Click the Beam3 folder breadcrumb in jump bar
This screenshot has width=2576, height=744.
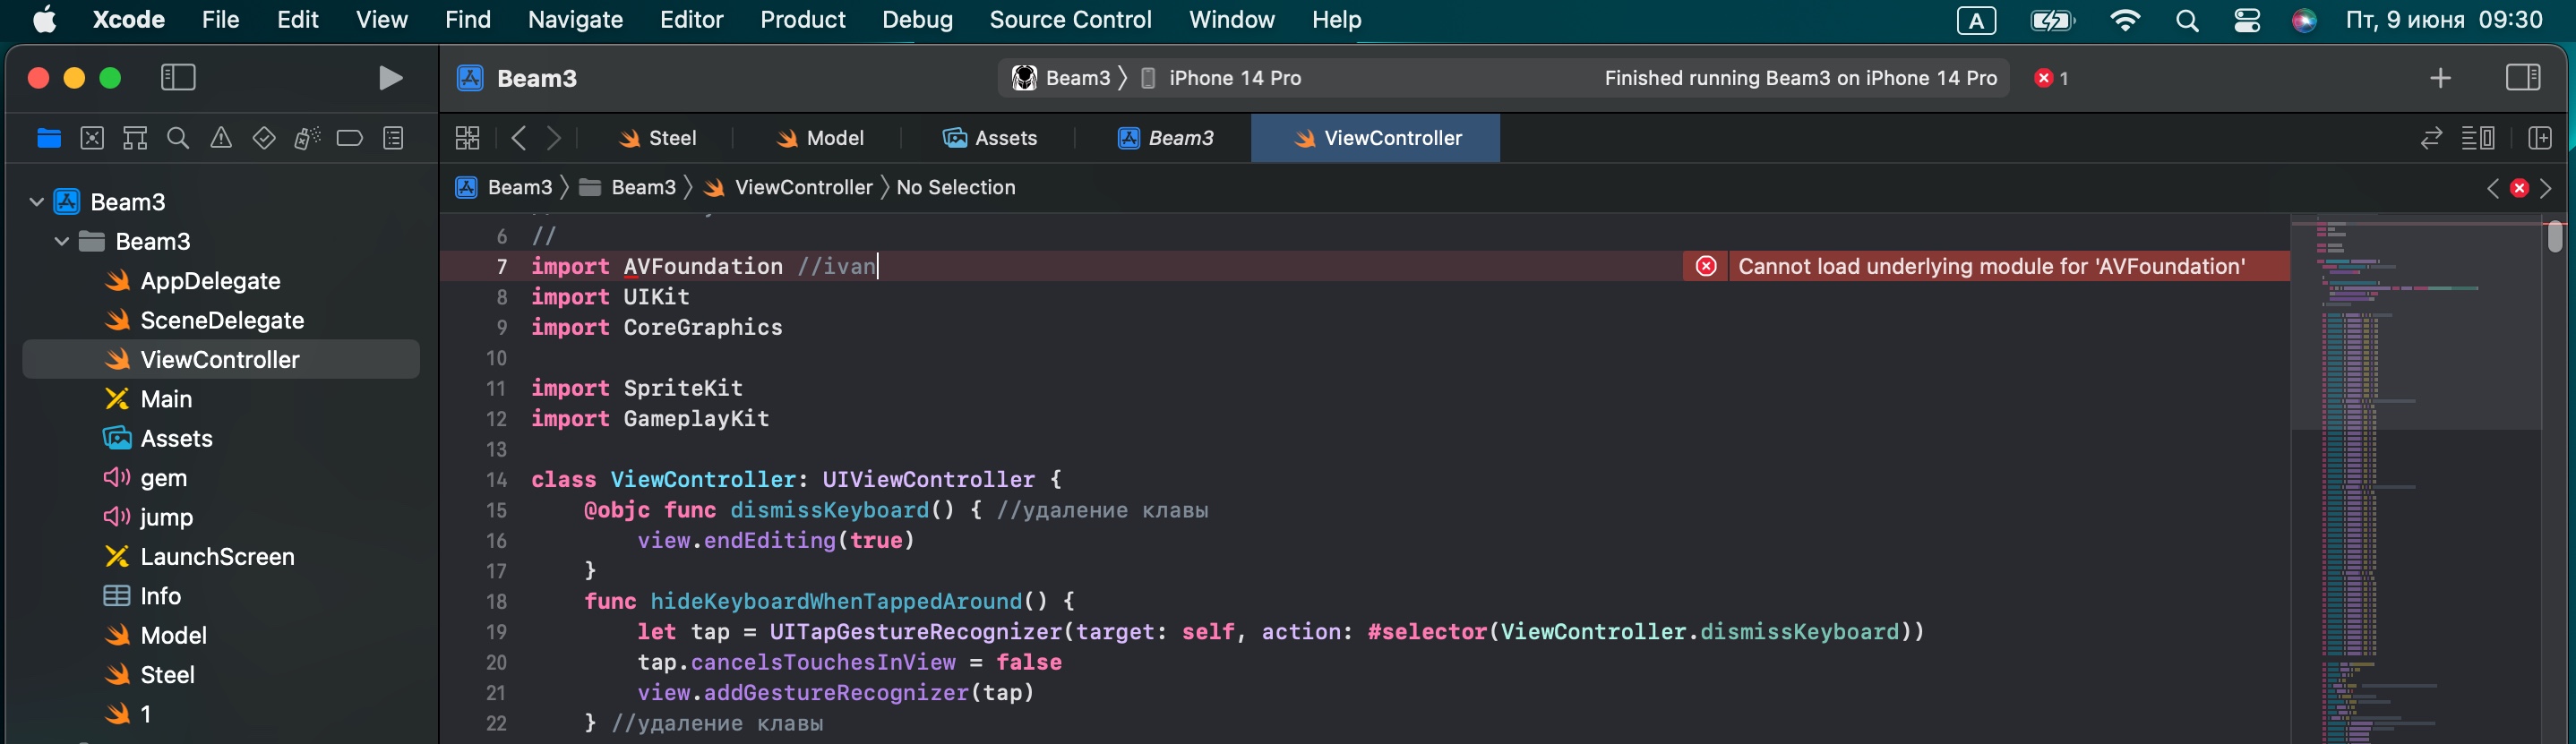coord(628,187)
